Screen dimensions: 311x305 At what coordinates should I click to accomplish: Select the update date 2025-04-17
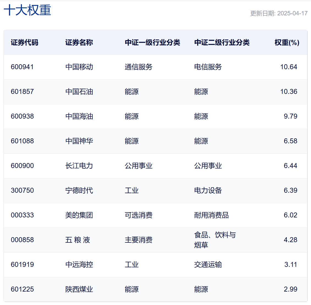292,13
